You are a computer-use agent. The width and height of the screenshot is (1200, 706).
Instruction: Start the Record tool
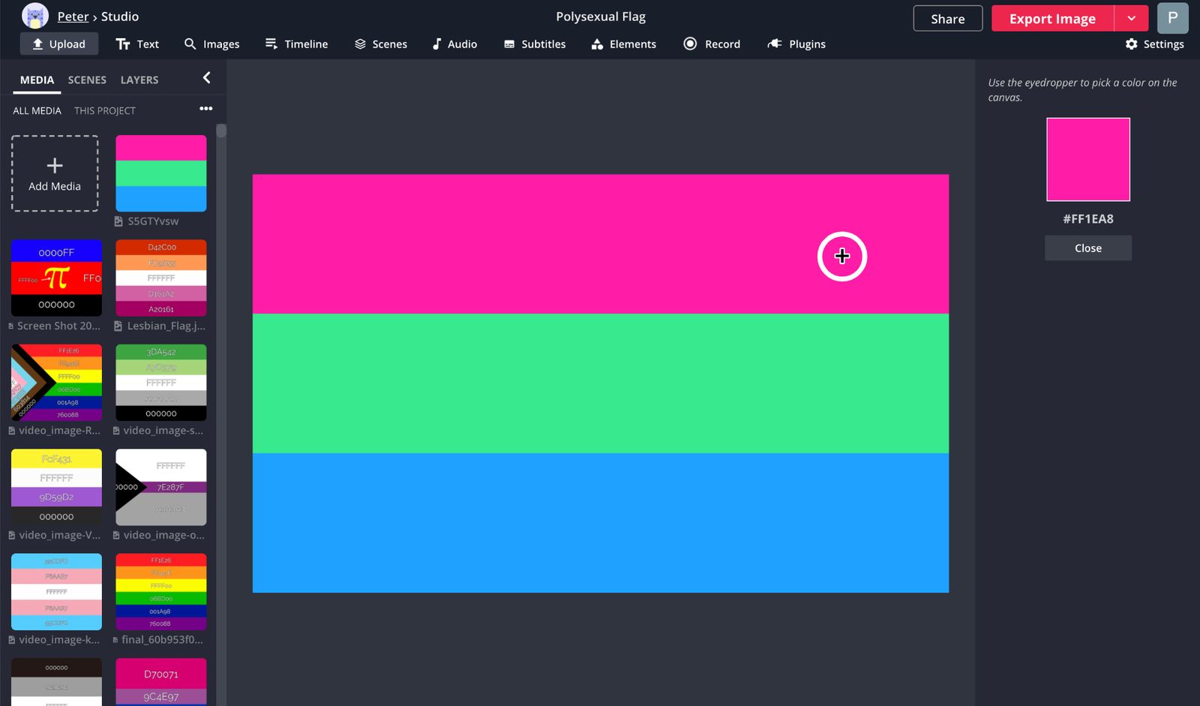712,44
